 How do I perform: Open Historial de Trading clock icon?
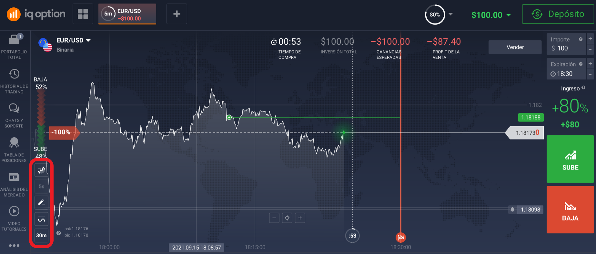14,74
